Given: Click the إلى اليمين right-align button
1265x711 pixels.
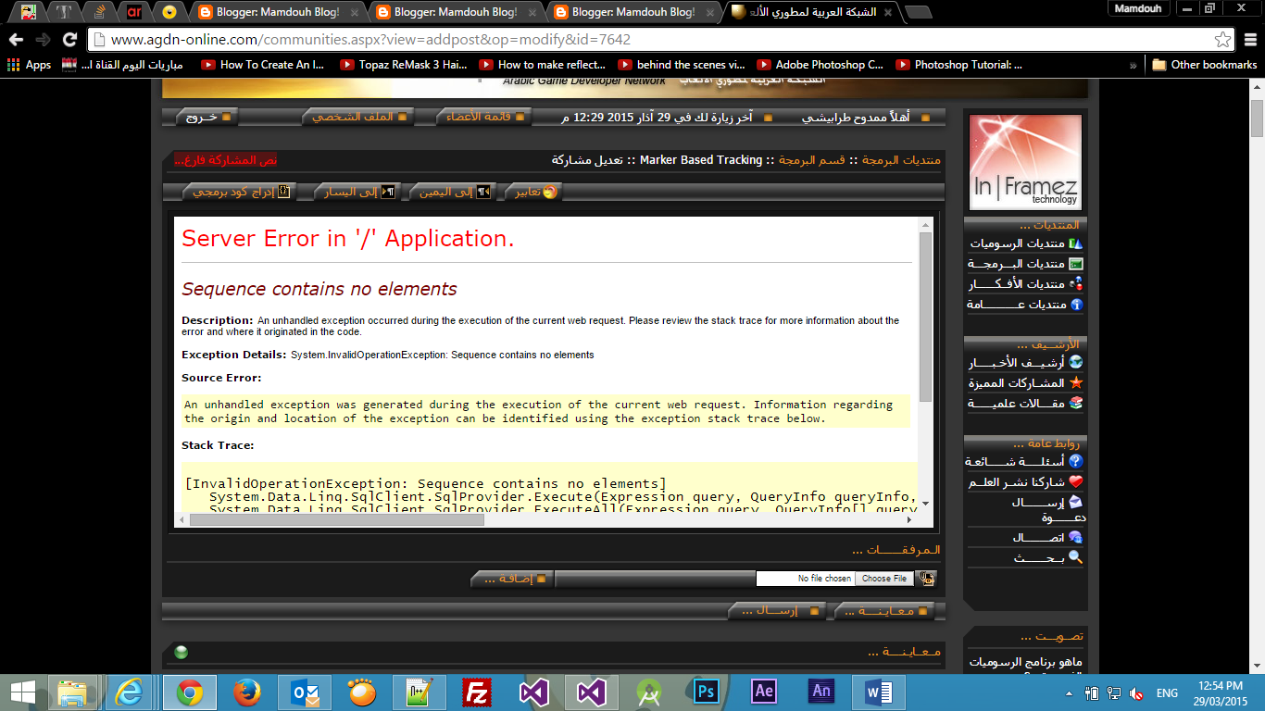Looking at the screenshot, I should point(455,192).
